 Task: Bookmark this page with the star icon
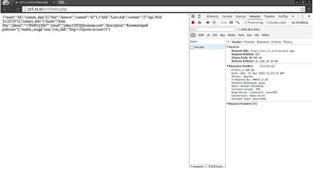tap(302, 9)
